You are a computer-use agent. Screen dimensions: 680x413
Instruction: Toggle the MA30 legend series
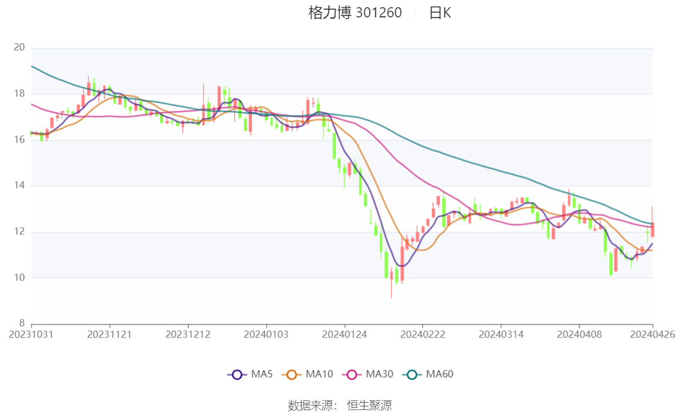[x=368, y=375]
